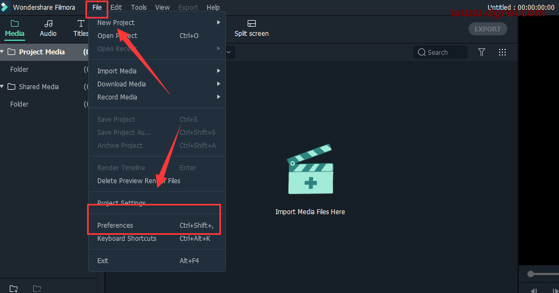
Task: Click Save Project As menu entry
Action: coord(157,133)
